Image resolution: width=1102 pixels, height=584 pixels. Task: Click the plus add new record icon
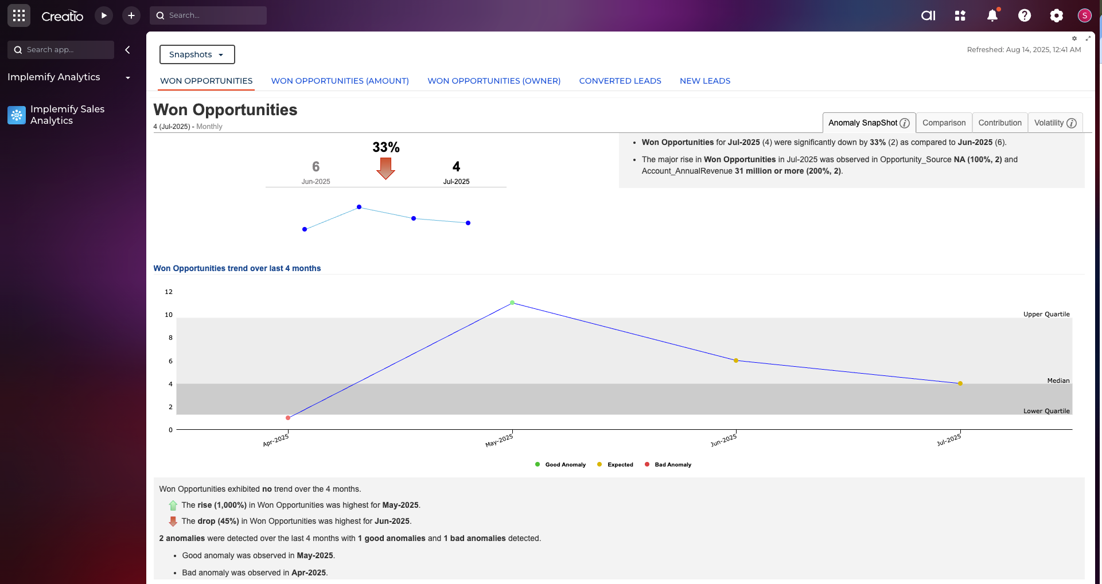(x=131, y=15)
